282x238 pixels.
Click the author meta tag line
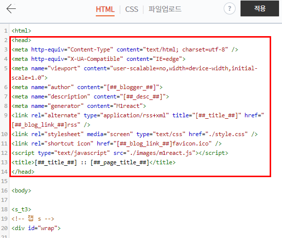(x=87, y=88)
